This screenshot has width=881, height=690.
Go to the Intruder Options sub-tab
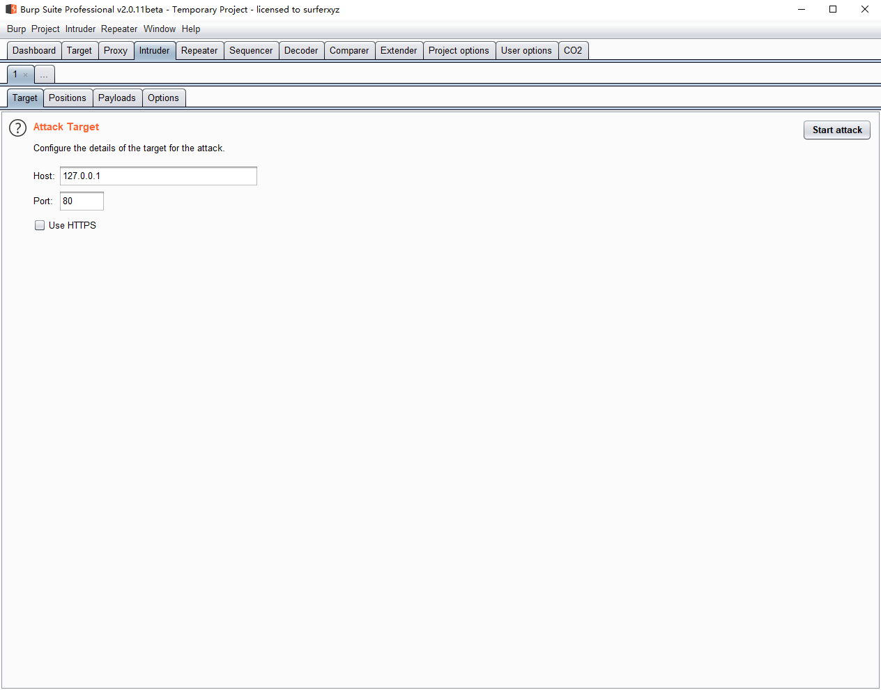point(163,98)
